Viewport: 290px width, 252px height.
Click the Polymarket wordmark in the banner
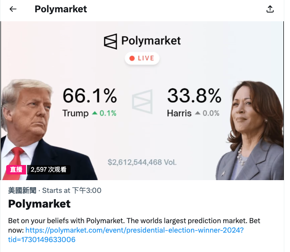coord(151,41)
